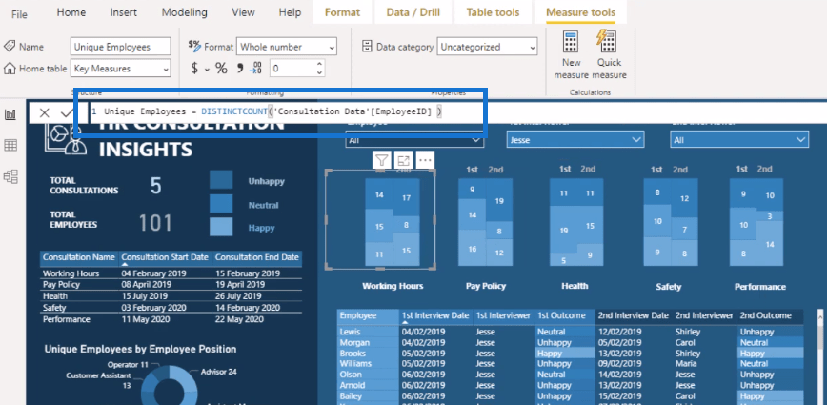This screenshot has width=827, height=405.
Task: Switch to the Insert tab
Action: pos(124,12)
